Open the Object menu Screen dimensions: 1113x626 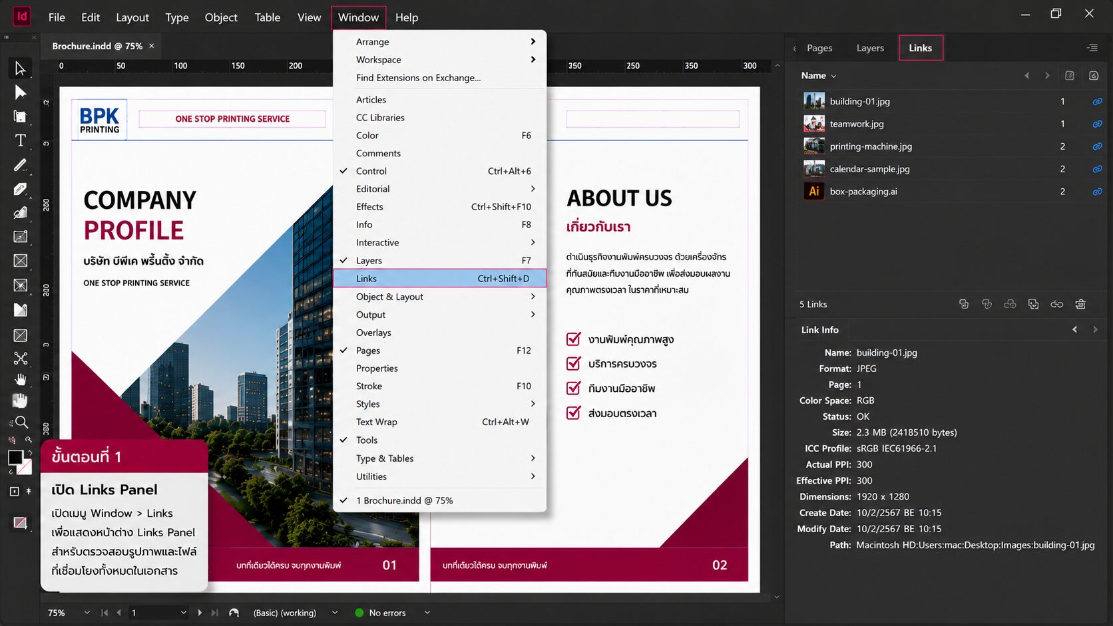221,17
